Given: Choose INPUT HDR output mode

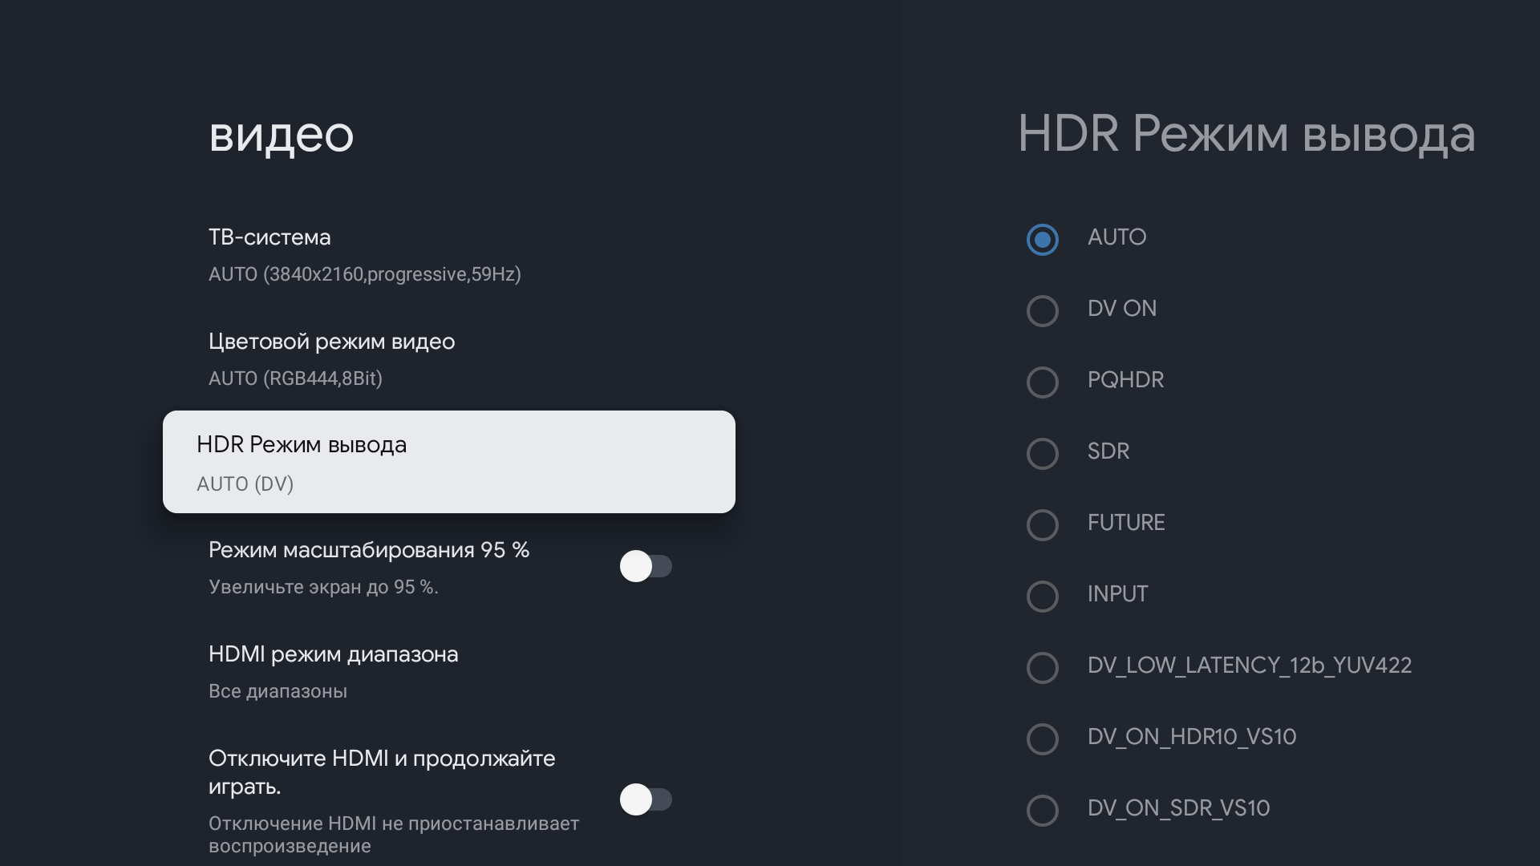Looking at the screenshot, I should click(1043, 596).
